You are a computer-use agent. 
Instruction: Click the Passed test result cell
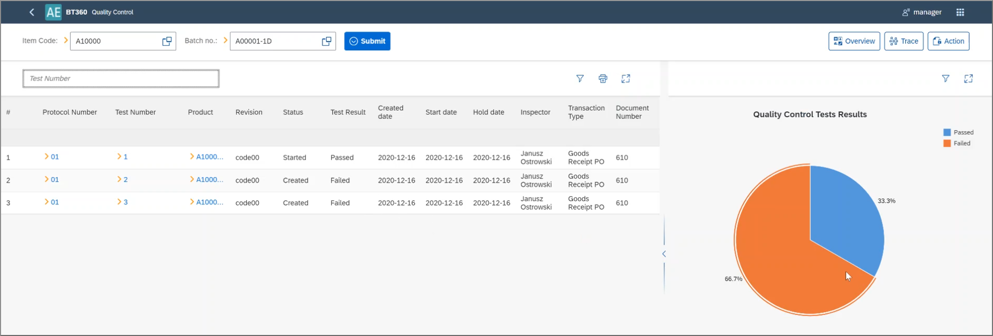(x=342, y=158)
